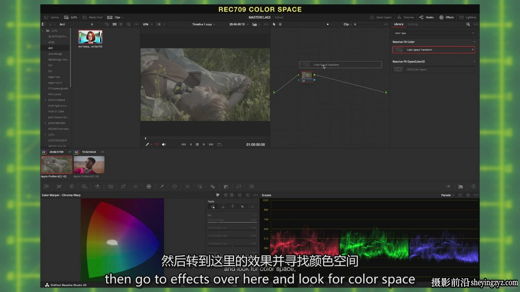Switch to the Library tab
The width and height of the screenshot is (520, 292).
[x=399, y=24]
